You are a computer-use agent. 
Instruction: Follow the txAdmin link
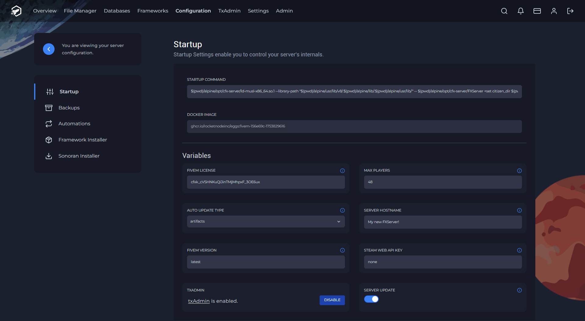pos(199,301)
